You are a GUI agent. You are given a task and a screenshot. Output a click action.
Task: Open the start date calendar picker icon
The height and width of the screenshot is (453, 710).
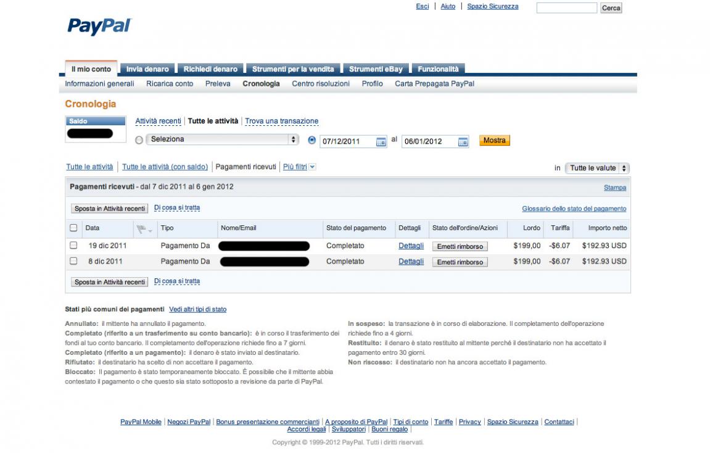(381, 142)
